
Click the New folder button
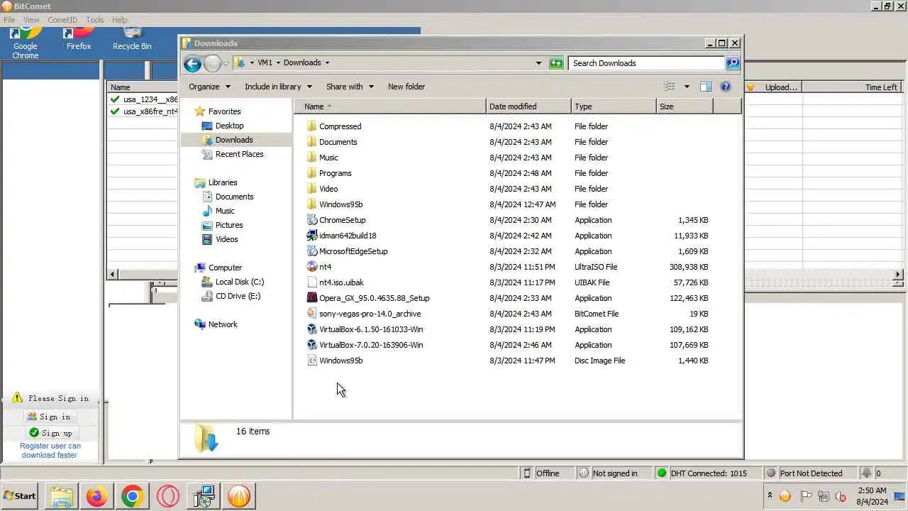[x=406, y=87]
